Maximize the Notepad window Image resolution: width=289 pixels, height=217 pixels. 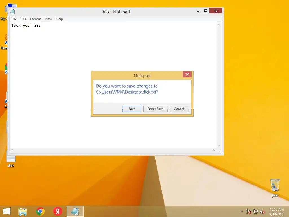pyautogui.click(x=206, y=11)
